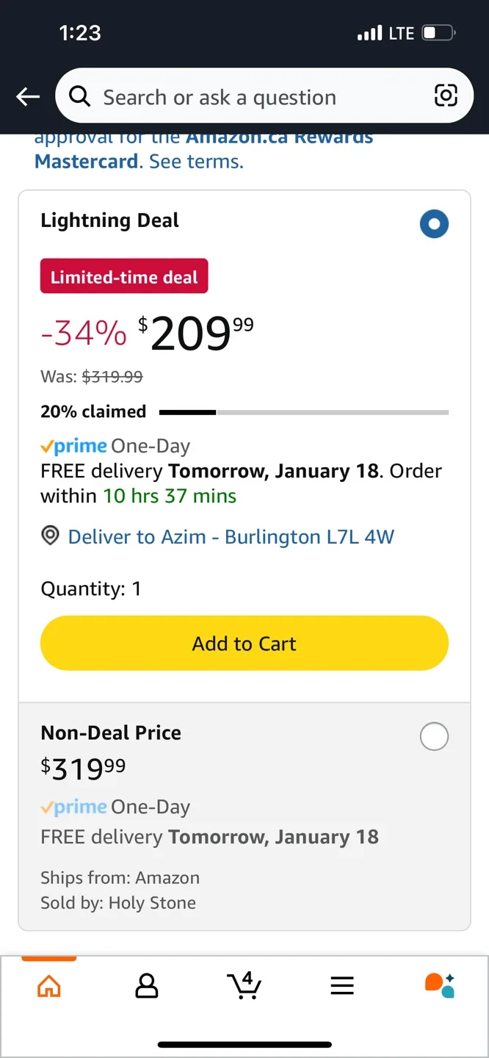
Task: Tap the magnifying glass search icon
Action: 79,96
